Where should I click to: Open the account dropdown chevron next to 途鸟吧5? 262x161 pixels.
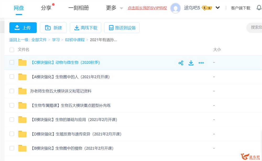click(217, 8)
